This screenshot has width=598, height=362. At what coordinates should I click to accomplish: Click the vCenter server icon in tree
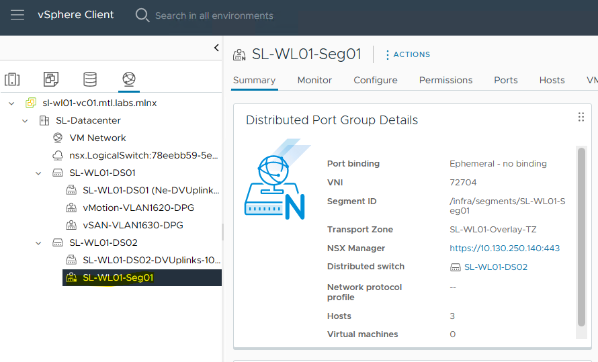tap(31, 103)
